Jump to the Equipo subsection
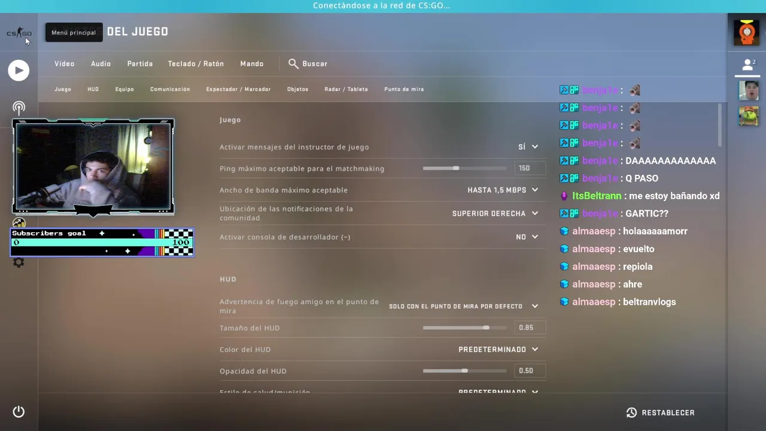 [x=124, y=89]
